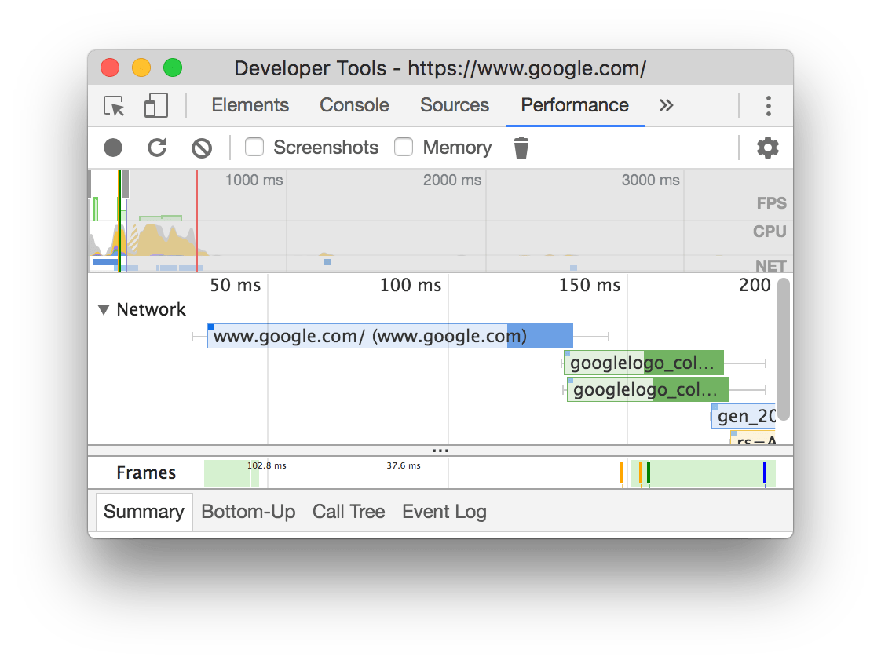Click the clear recording icon

[x=202, y=148]
